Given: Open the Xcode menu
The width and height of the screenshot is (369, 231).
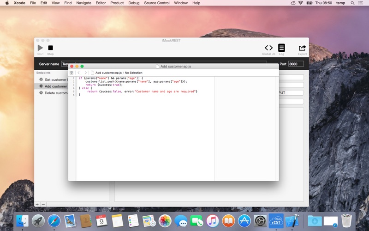Looking at the screenshot, I should click(19, 3).
